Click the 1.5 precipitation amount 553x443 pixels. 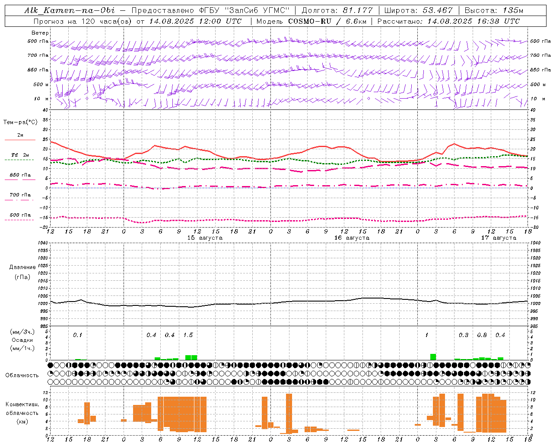(188, 335)
